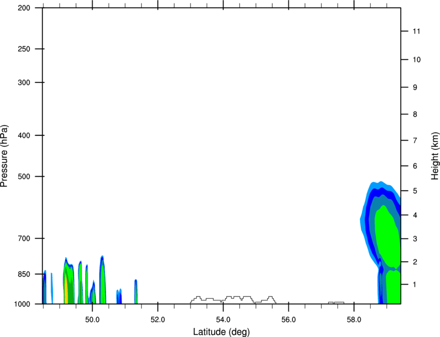Click the small contour column near 51.3° latitude

(x=136, y=292)
